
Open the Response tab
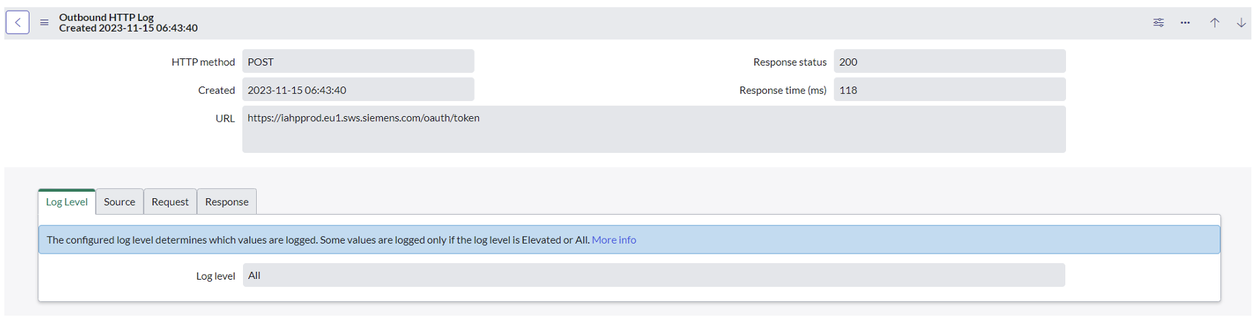click(x=226, y=202)
